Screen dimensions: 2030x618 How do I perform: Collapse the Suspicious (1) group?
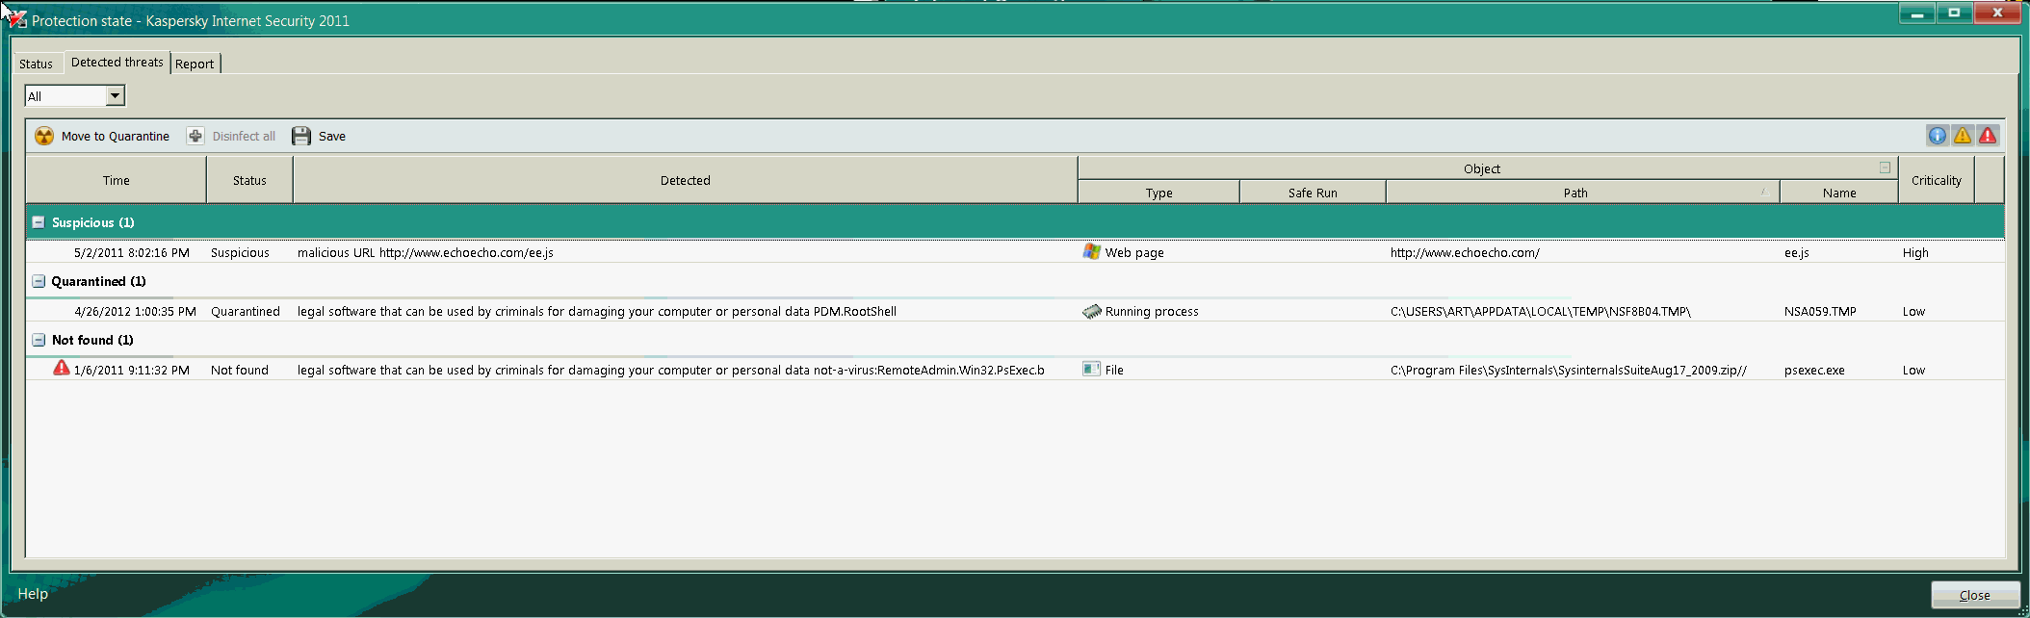39,222
